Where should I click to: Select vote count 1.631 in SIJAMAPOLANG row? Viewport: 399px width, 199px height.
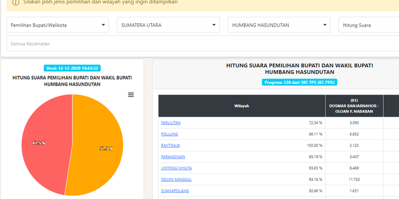pyautogui.click(x=354, y=191)
